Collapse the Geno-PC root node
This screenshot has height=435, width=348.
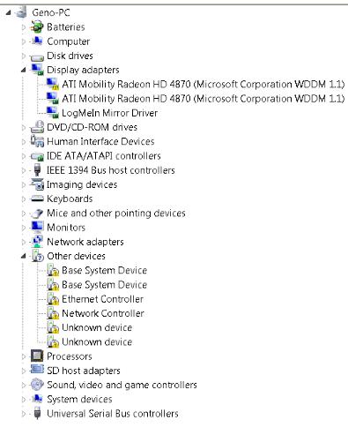9,12
